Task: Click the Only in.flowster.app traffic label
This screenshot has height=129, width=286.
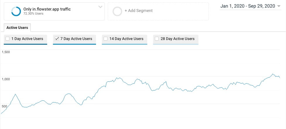Action: coord(47,9)
